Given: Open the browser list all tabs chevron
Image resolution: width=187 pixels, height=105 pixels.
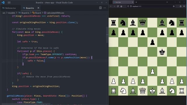Looking at the screenshot, I should tap(167, 2).
